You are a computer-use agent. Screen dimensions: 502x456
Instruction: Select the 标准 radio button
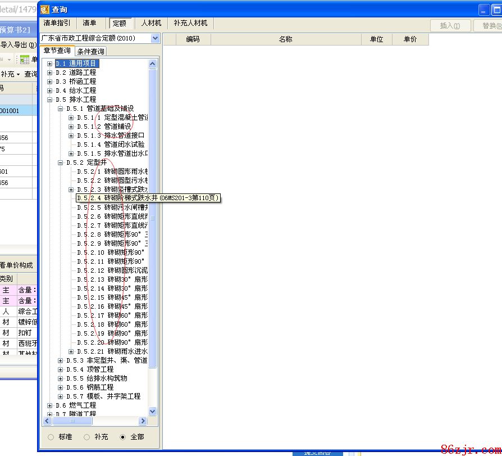point(51,437)
